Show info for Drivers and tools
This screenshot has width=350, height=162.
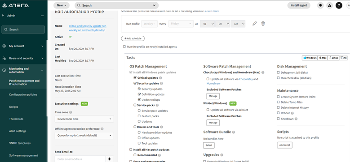click(162, 127)
